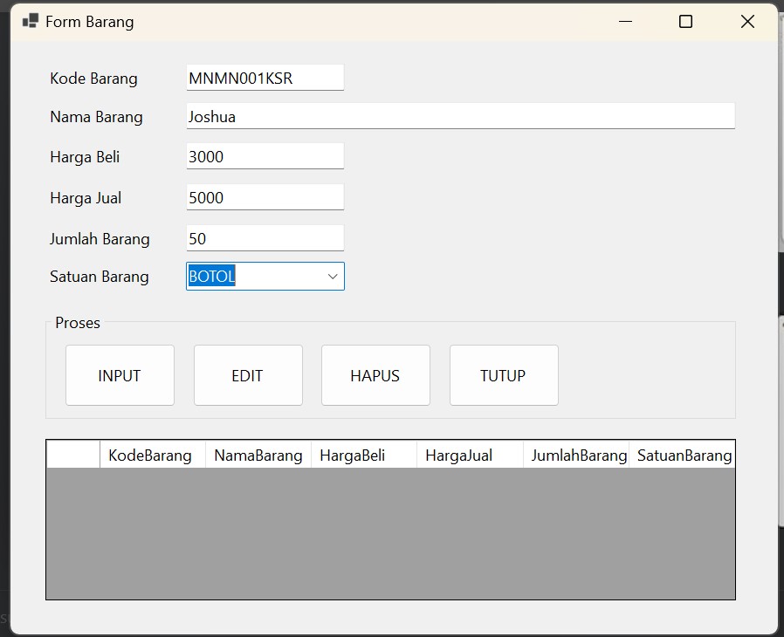This screenshot has height=637, width=784.
Task: Focus the Jumlah Barang text field
Action: (x=265, y=238)
